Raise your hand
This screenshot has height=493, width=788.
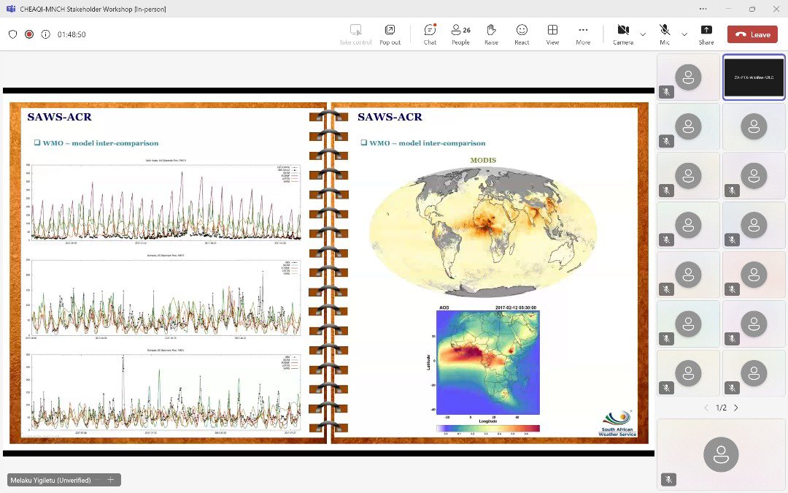(491, 35)
